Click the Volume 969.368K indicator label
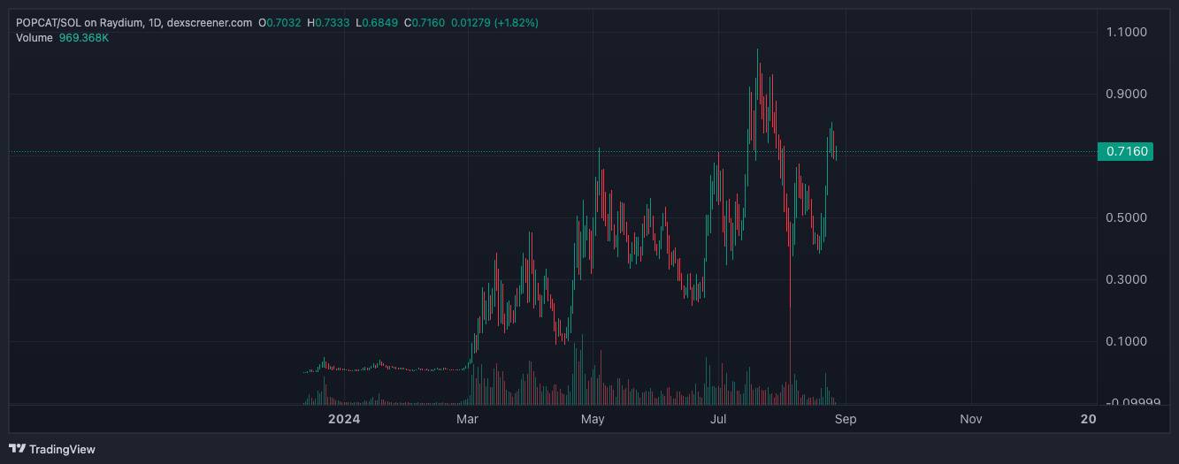The height and width of the screenshot is (464, 1179). click(62, 38)
